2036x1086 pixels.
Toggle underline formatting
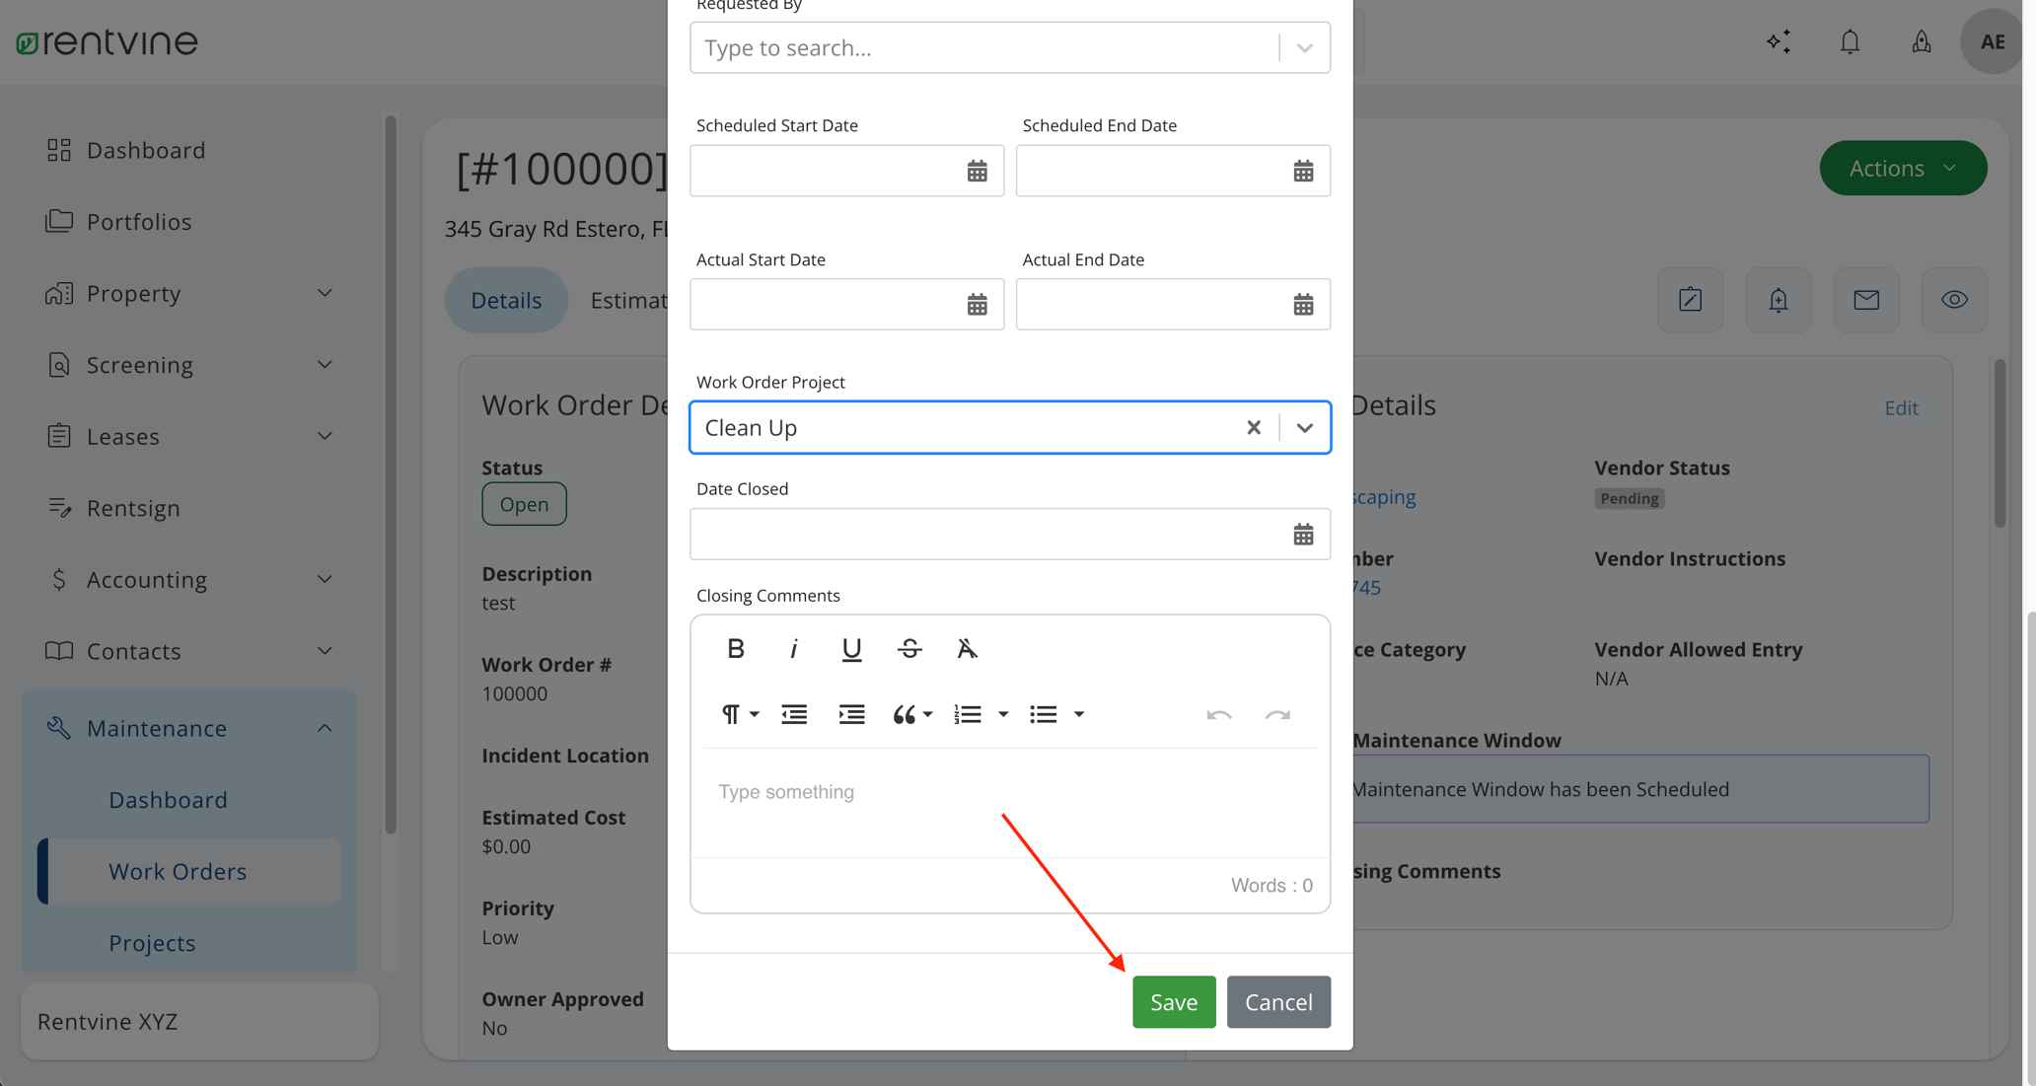point(850,648)
